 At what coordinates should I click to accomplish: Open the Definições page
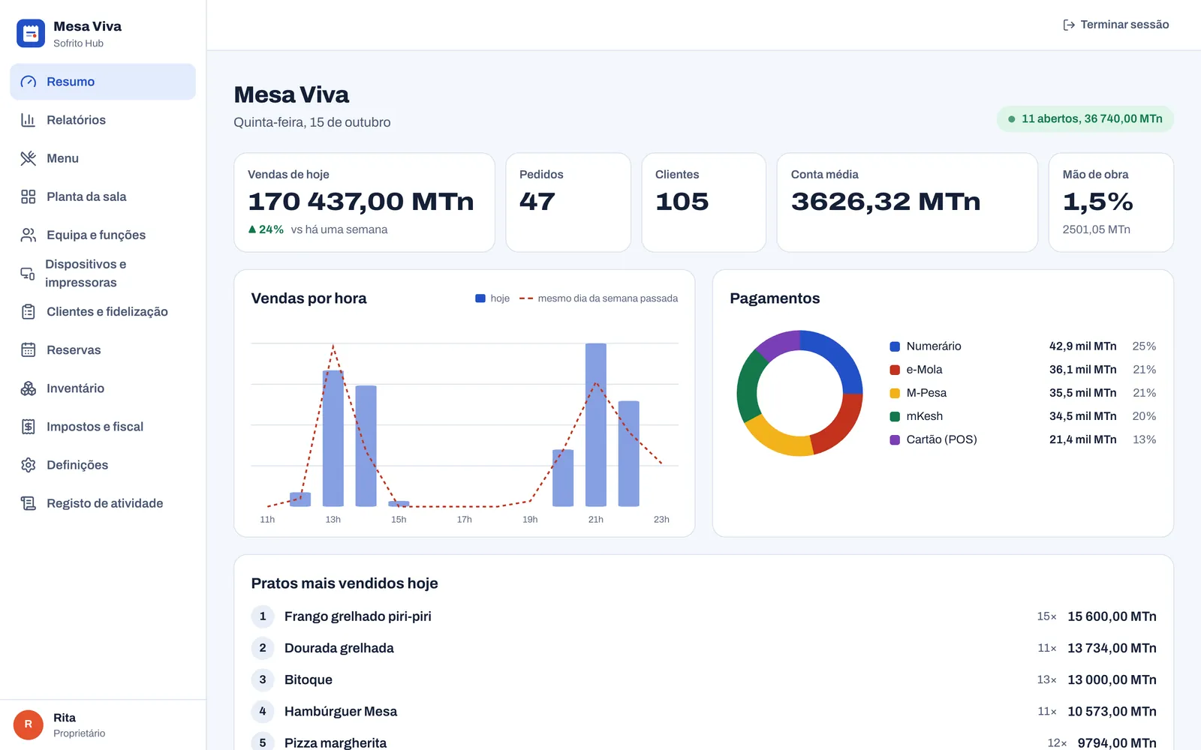pyautogui.click(x=103, y=465)
